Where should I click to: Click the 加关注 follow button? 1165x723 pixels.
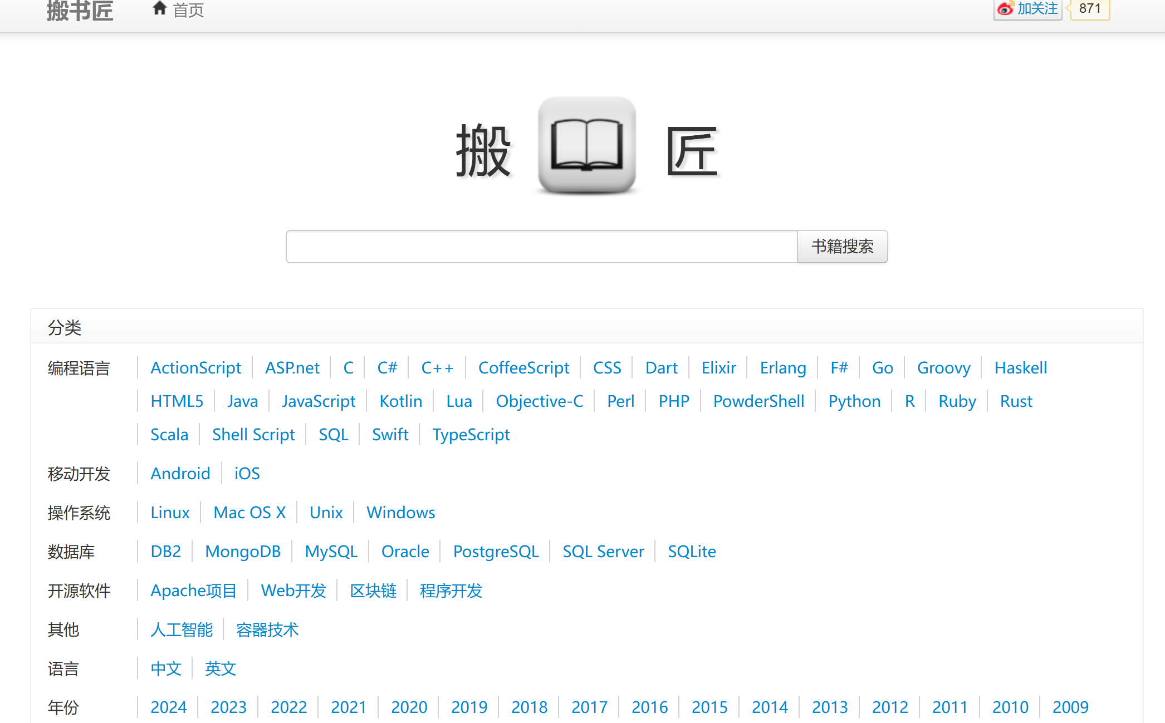tap(1028, 9)
